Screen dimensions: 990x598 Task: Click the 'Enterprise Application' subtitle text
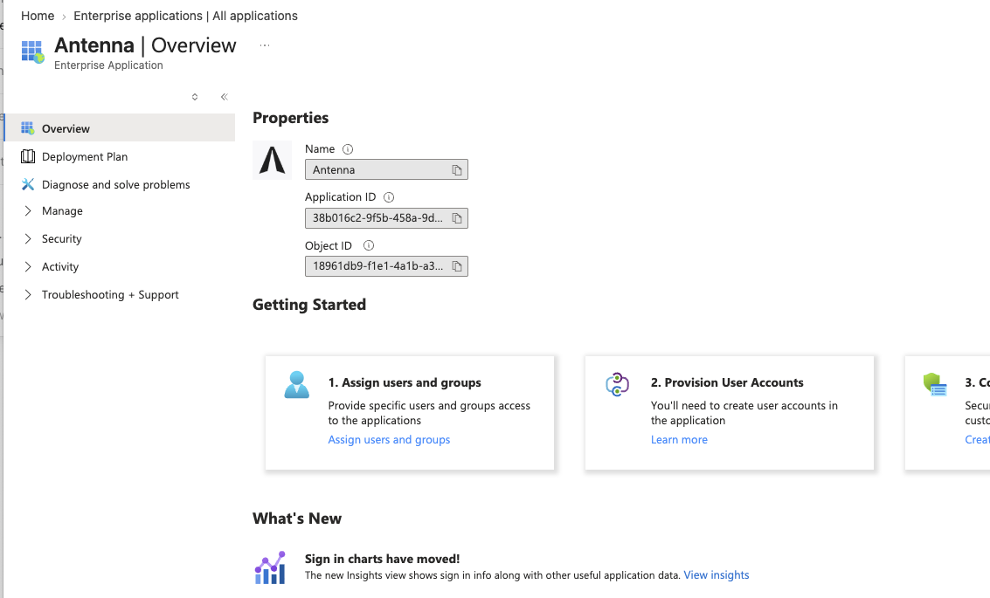(108, 65)
